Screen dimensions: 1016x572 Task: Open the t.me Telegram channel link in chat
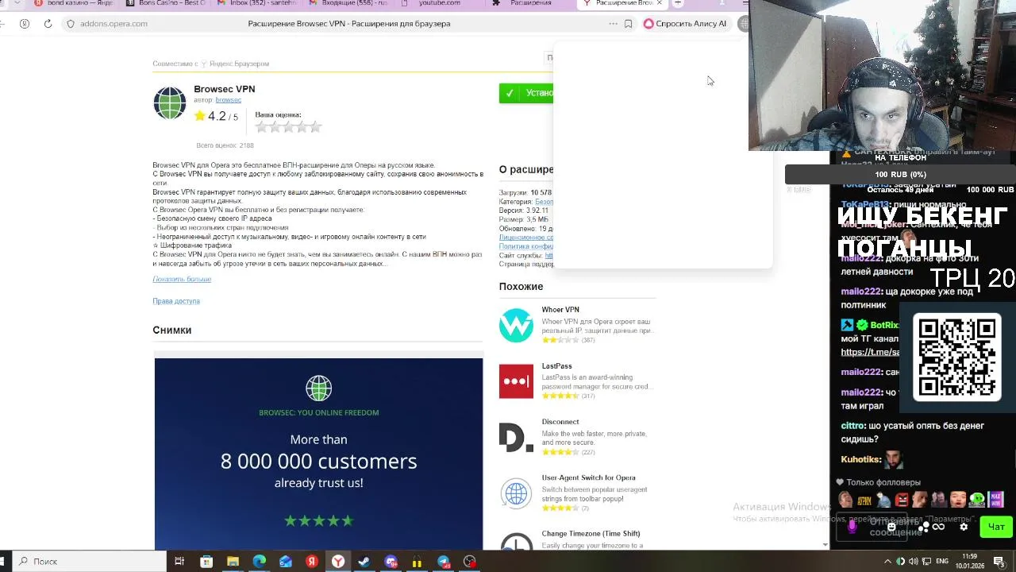870,352
